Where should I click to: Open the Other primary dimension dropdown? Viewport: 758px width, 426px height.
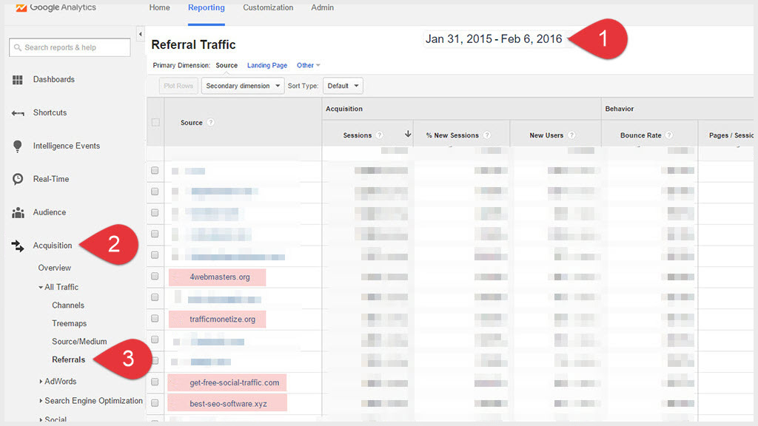pos(309,65)
